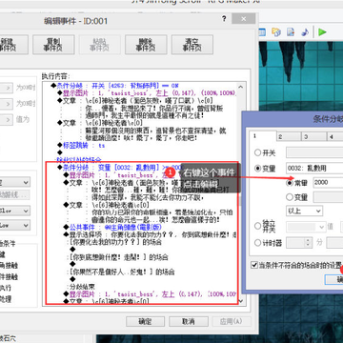This screenshot has height=343, width=343.
Task: Select the [你果然不是個好人] 的场合 line
Action: 122,272
